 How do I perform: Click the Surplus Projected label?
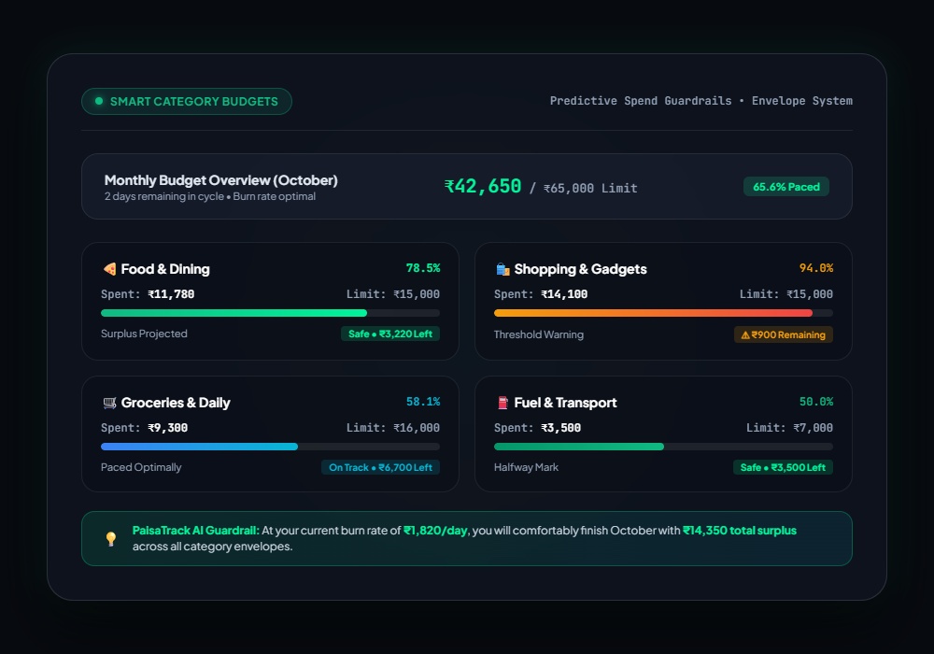144,334
